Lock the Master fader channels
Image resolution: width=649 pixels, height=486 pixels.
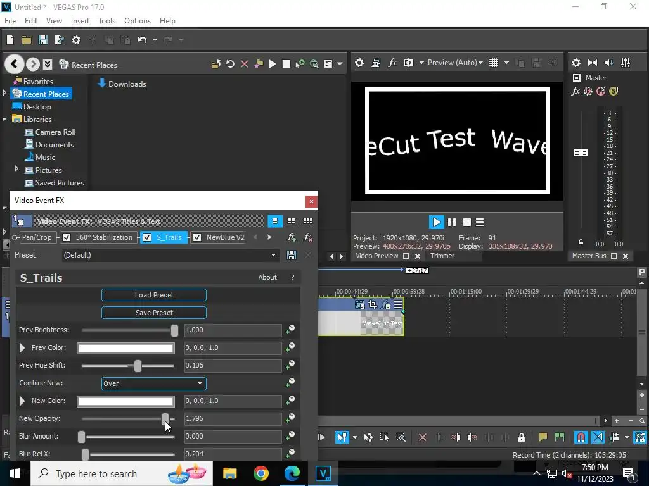[x=581, y=242]
